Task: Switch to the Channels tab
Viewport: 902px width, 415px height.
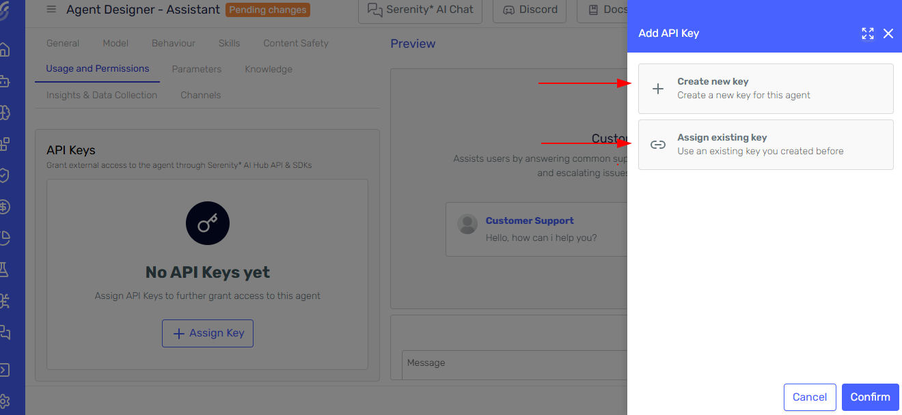Action: [x=201, y=95]
